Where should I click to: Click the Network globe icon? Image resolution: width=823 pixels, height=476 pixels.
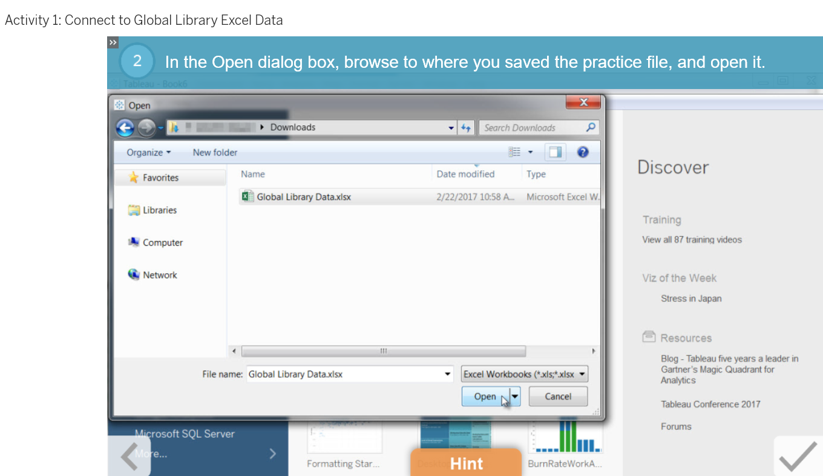pos(134,274)
